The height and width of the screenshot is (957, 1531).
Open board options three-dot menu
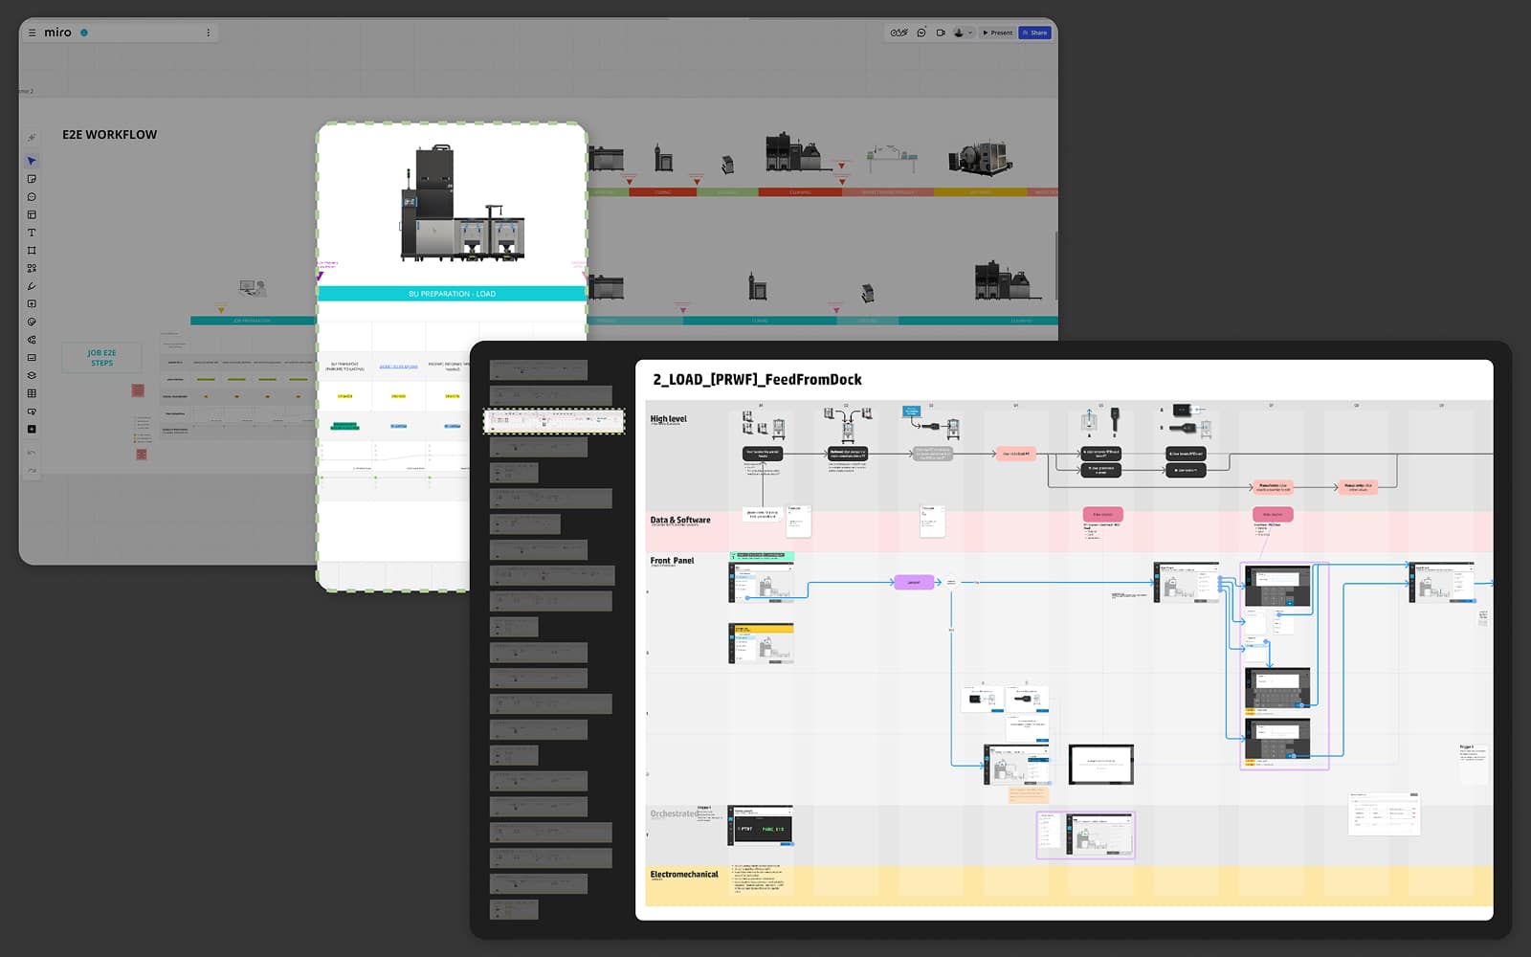point(208,33)
